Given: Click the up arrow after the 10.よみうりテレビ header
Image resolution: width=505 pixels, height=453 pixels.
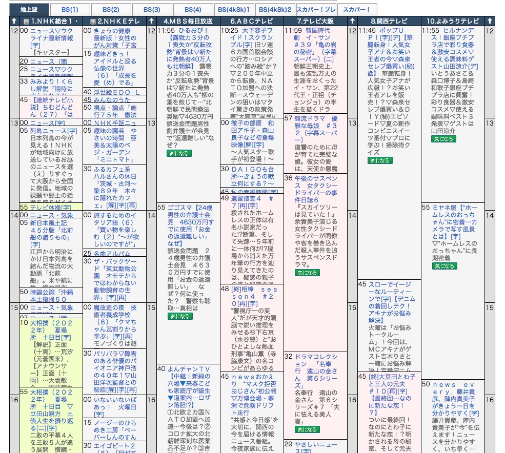Looking at the screenshot, I should pyautogui.click(x=490, y=21).
